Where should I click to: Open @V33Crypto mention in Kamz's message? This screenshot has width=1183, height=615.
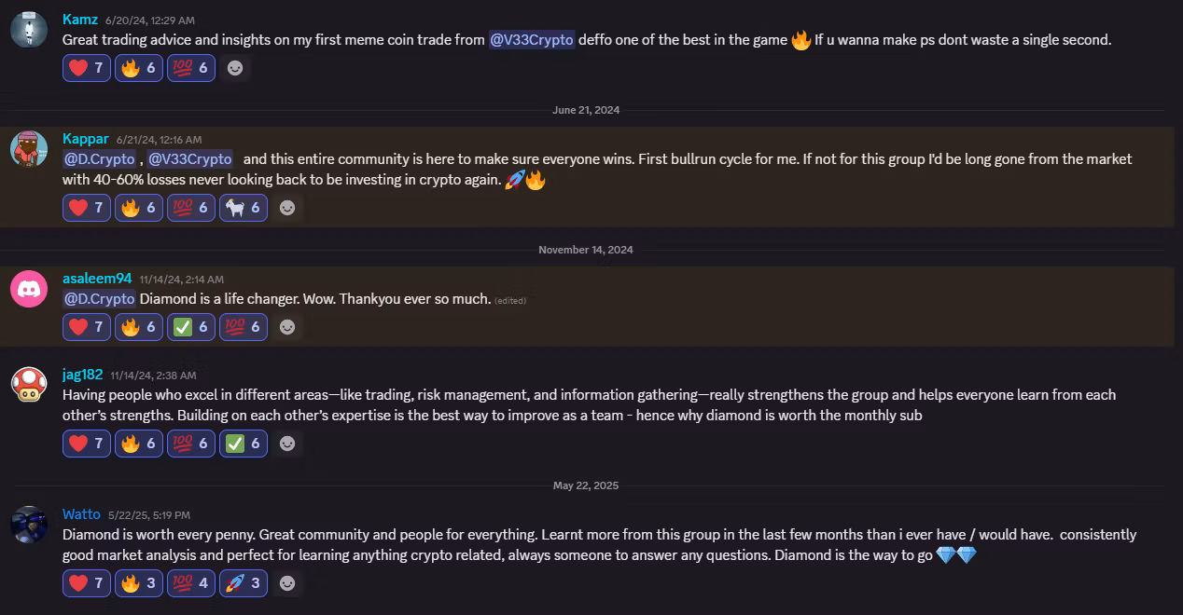point(532,40)
